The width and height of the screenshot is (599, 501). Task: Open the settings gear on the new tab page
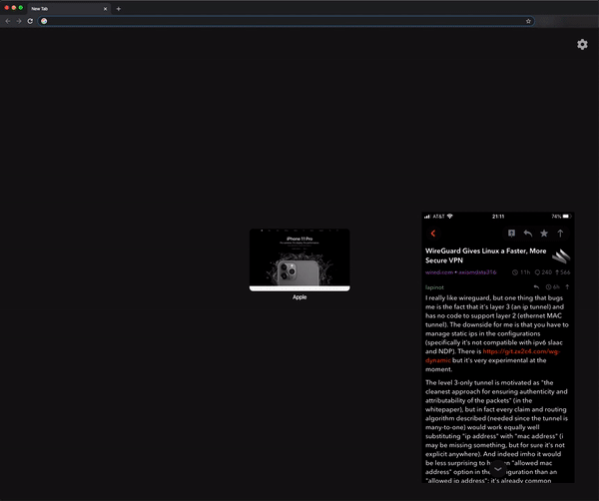[x=582, y=44]
